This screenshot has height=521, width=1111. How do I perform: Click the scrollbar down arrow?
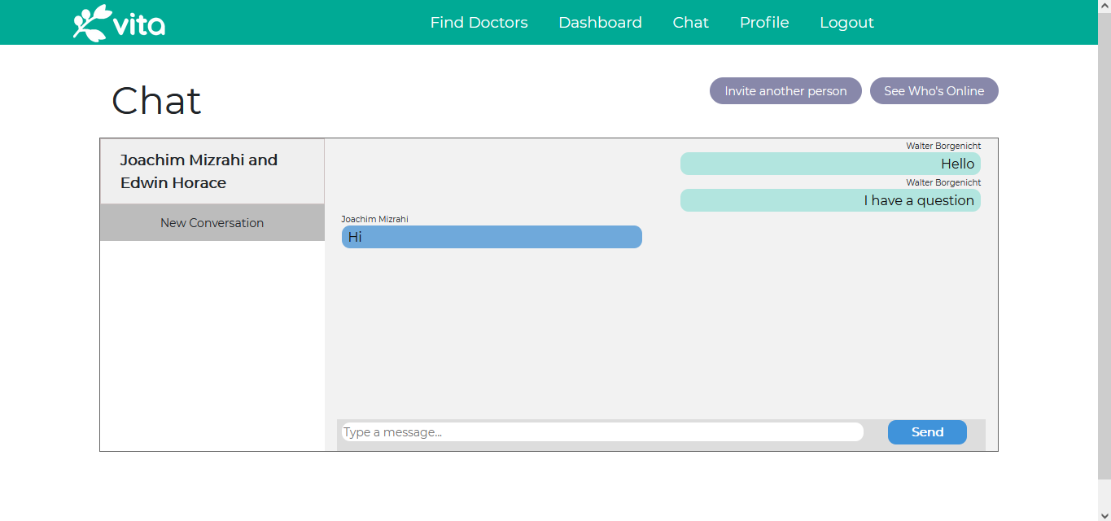click(1104, 514)
